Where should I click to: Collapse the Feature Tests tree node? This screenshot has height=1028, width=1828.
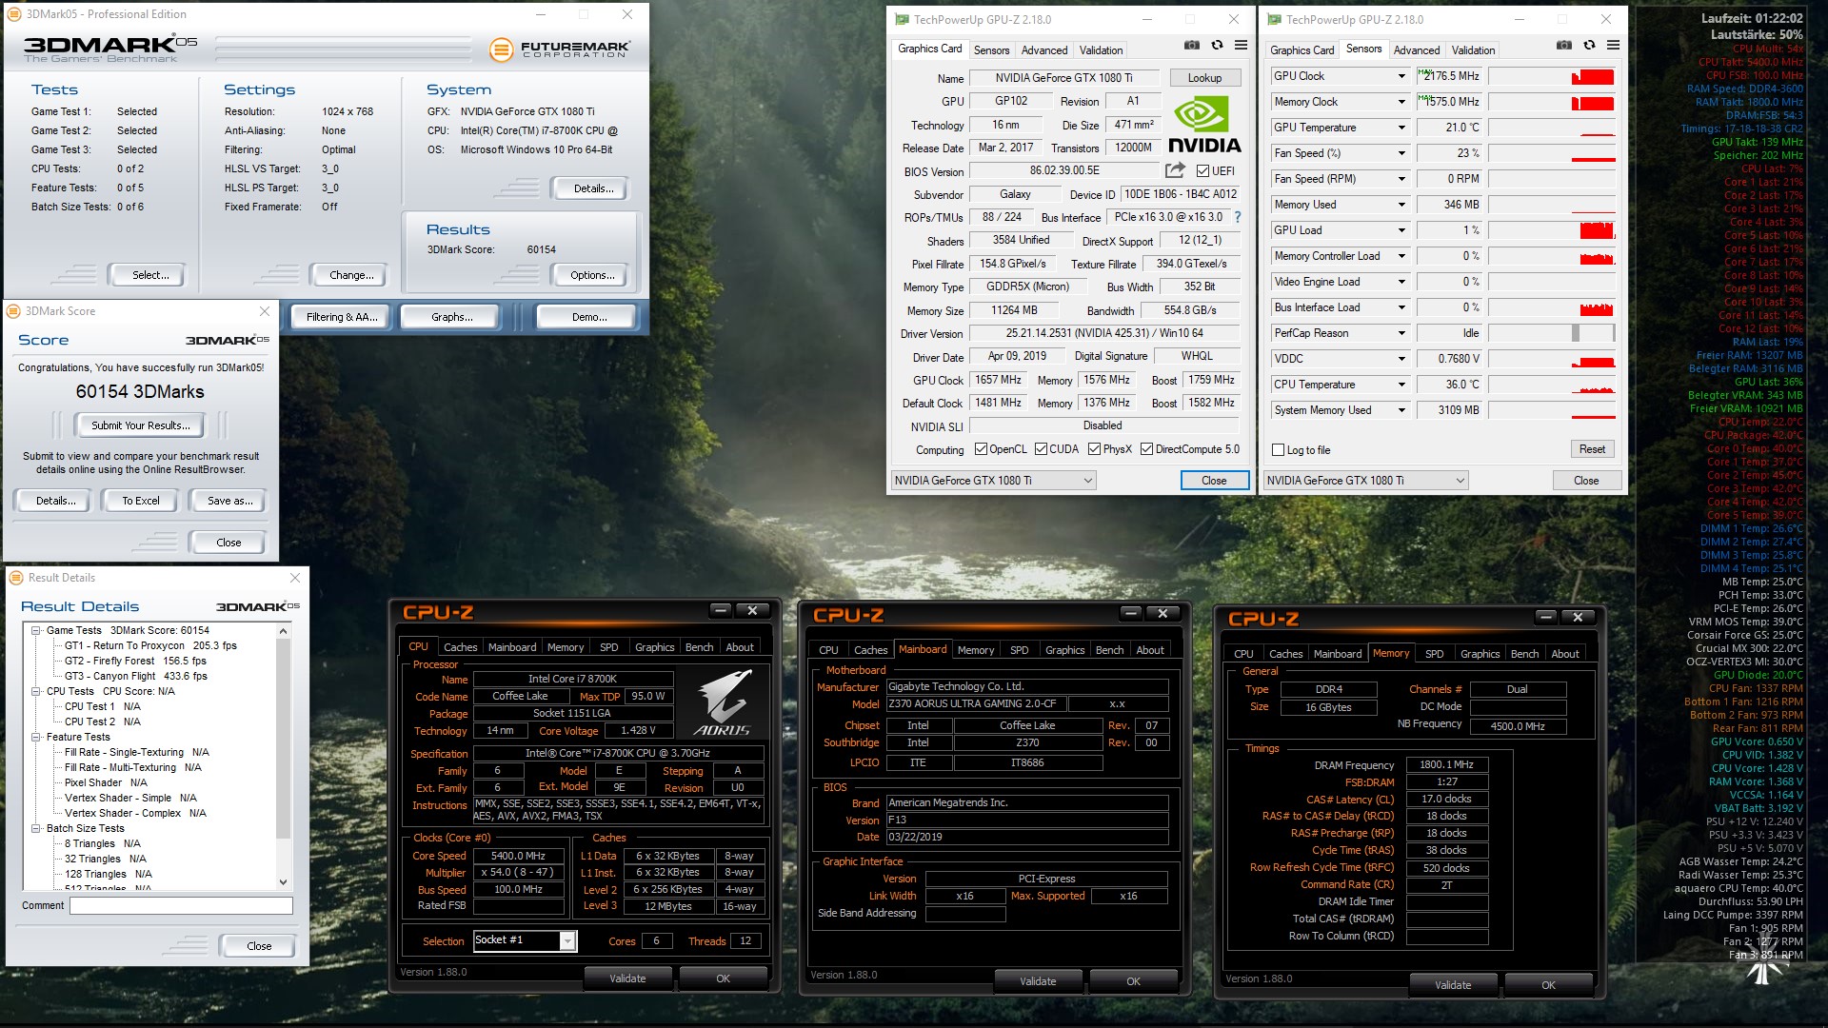click(35, 737)
